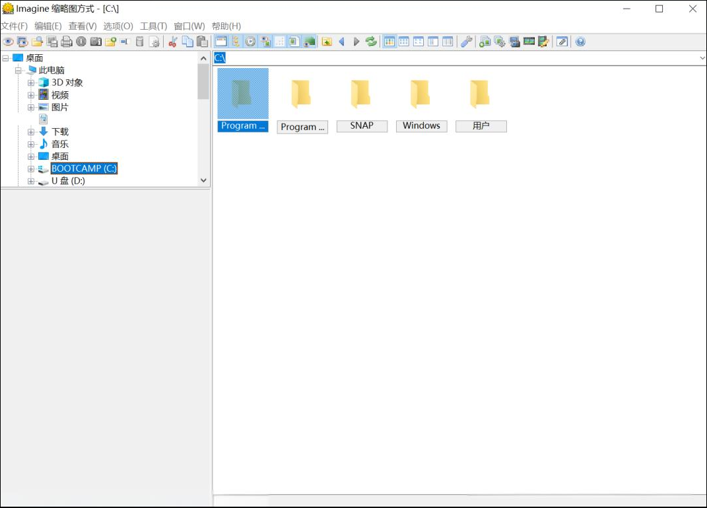Navigate back with left blue arrow

pos(342,42)
